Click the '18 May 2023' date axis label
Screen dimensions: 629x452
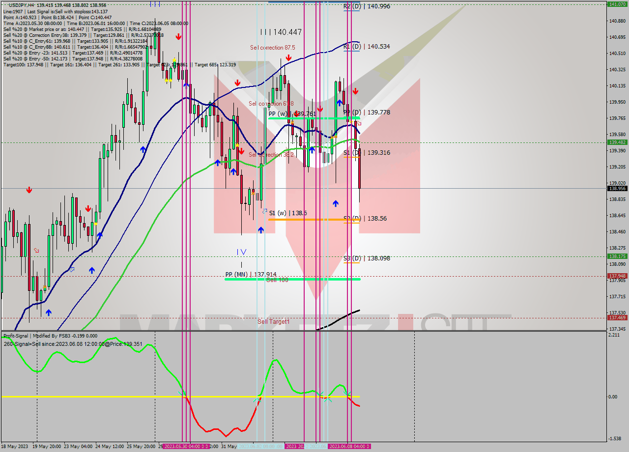[15, 446]
